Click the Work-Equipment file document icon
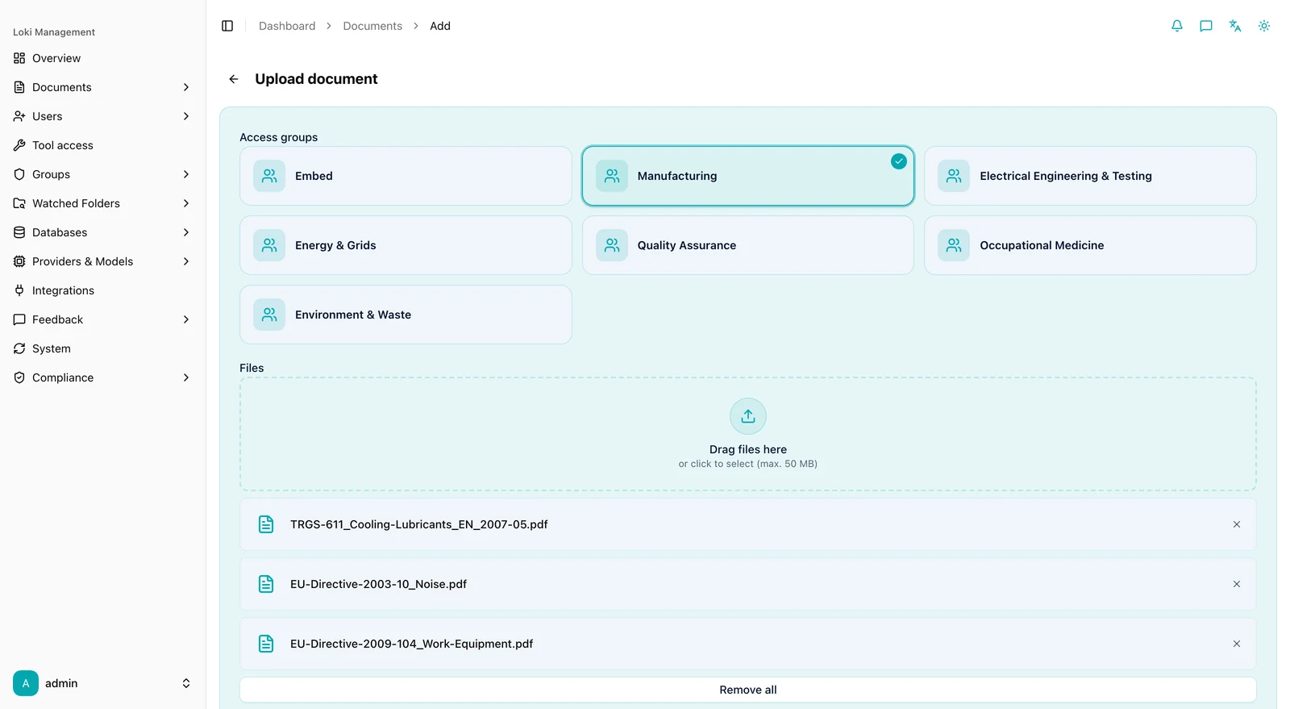Screen dimensions: 1290x709 coord(266,644)
